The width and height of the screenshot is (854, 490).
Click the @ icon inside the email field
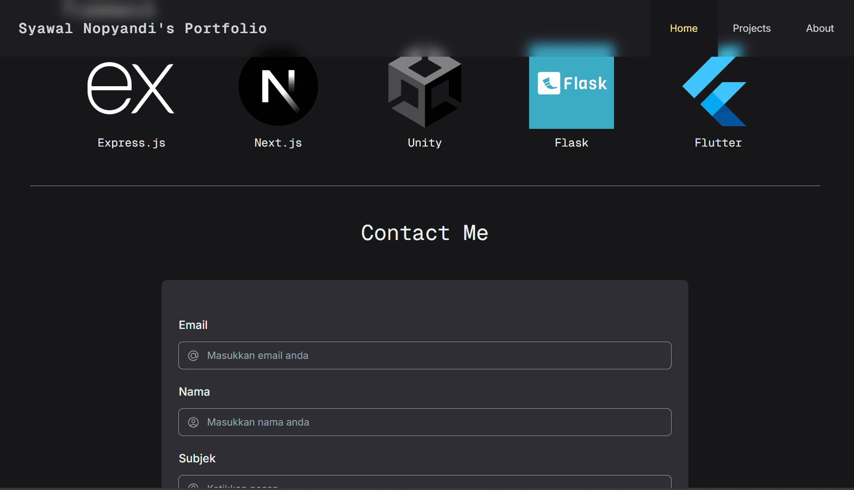[193, 355]
